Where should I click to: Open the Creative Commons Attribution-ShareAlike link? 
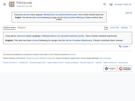40,58
